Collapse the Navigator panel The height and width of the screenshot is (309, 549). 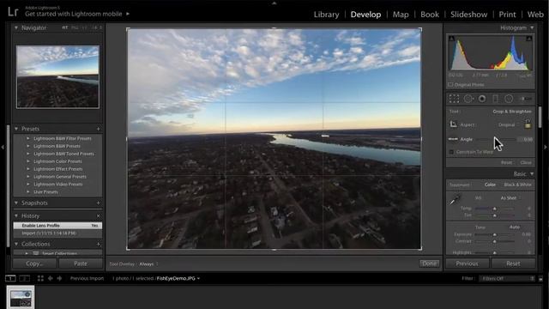click(x=16, y=27)
